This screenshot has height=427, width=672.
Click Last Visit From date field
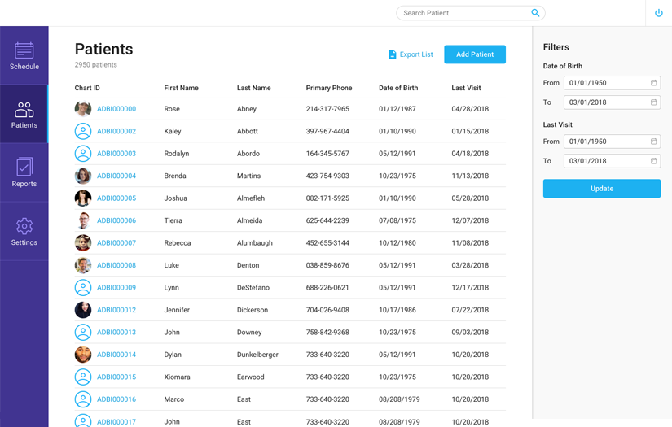[612, 142]
